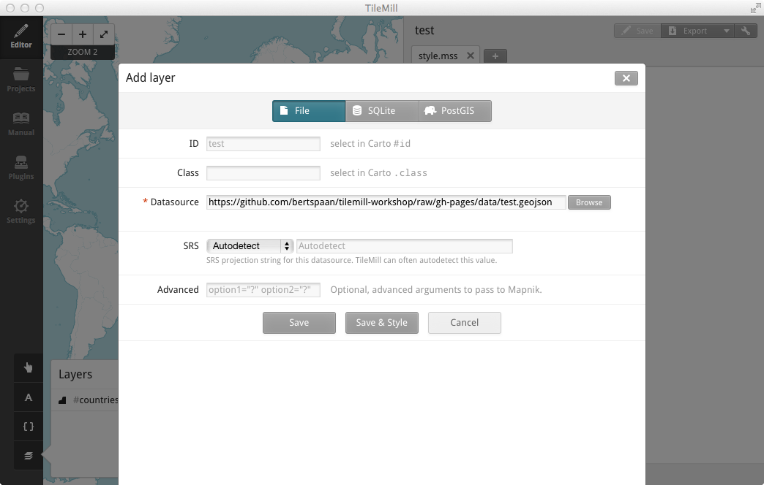
Task: Open the Projects sidebar section
Action: [21, 80]
